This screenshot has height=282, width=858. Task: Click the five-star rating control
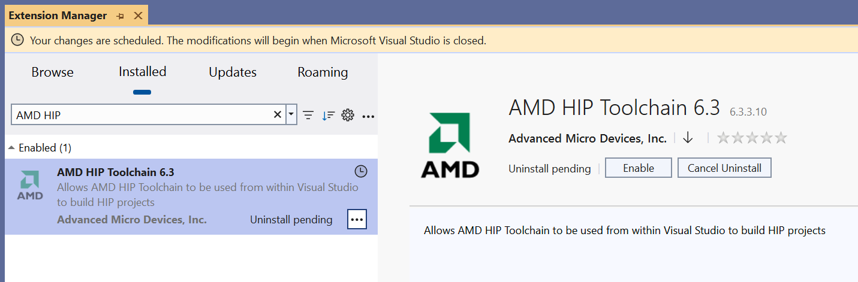(x=752, y=138)
